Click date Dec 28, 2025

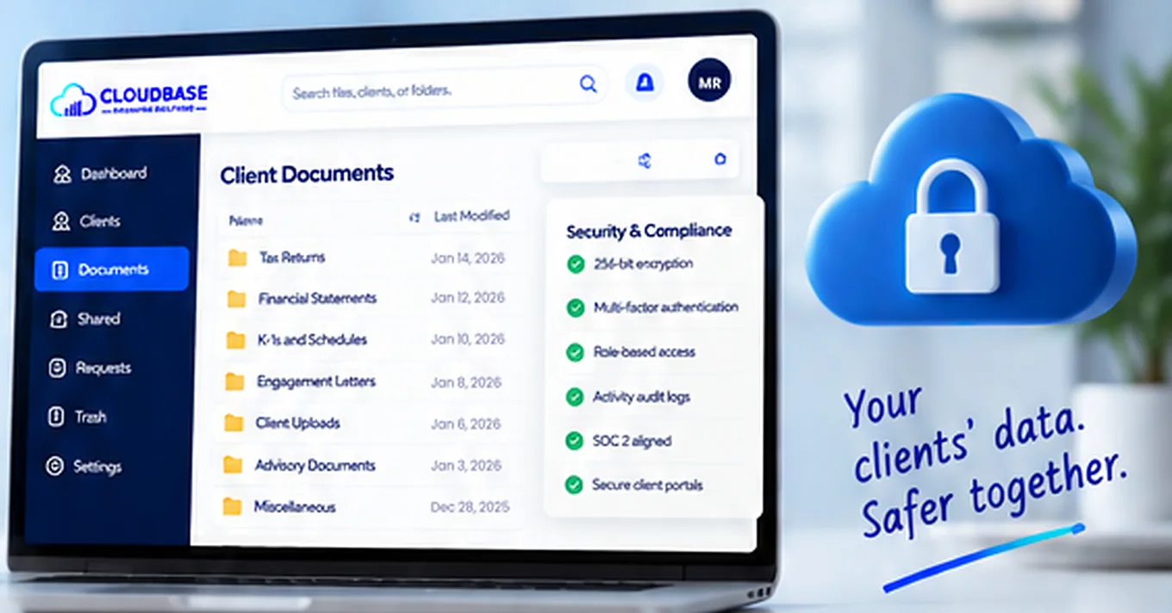tap(471, 507)
